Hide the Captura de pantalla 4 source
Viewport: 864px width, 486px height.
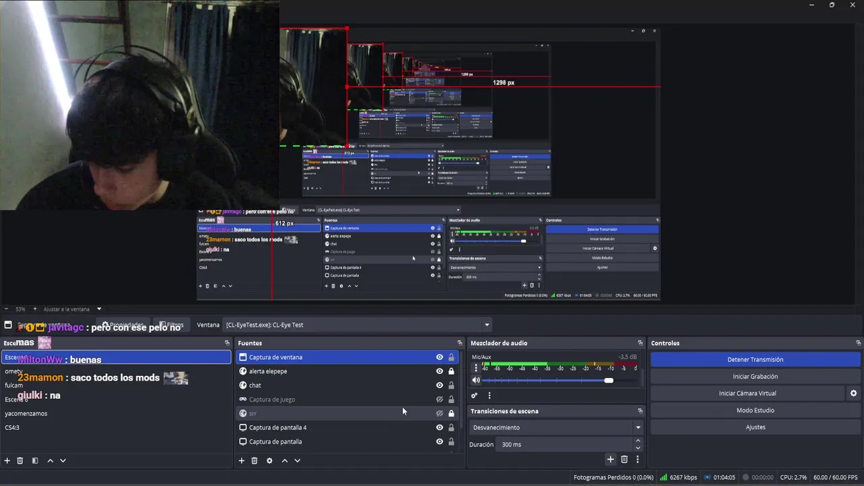pos(439,427)
